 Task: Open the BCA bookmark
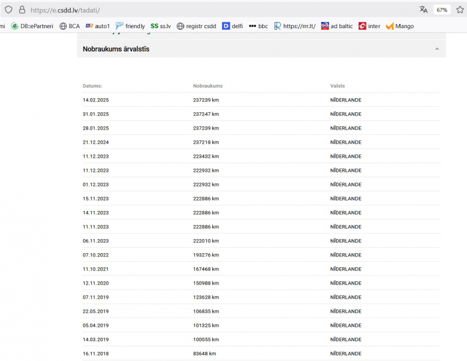coord(70,26)
